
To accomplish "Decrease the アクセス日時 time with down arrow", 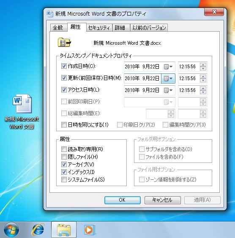I will tap(203, 92).
